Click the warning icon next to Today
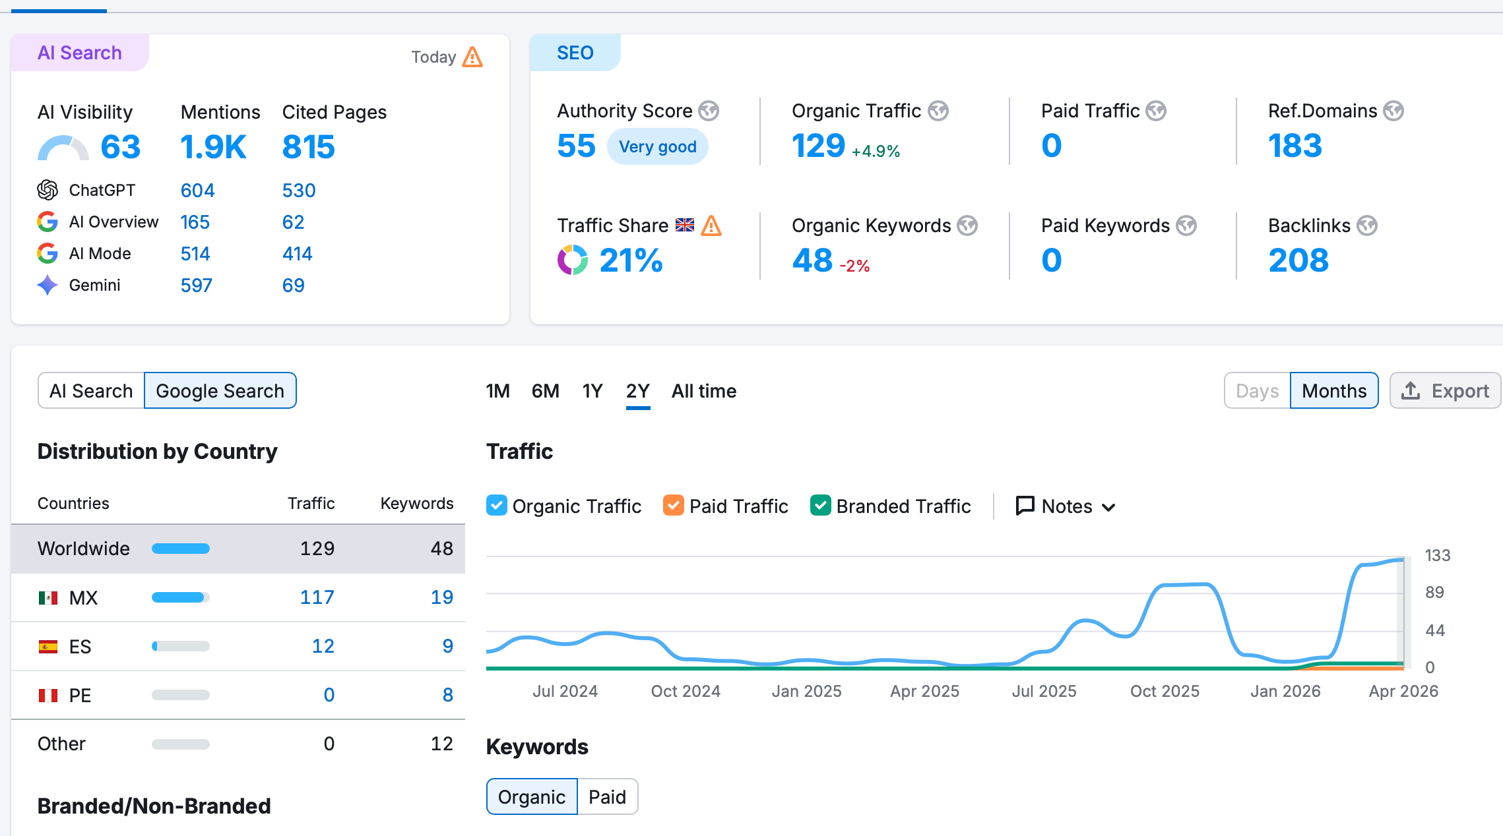Image resolution: width=1503 pixels, height=836 pixels. 472,57
